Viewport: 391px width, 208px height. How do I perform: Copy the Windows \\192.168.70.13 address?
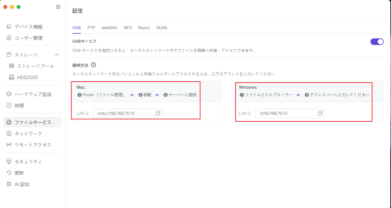tap(320, 113)
